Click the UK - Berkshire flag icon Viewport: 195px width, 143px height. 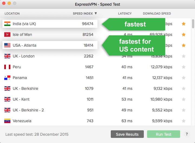pyautogui.click(x=7, y=88)
